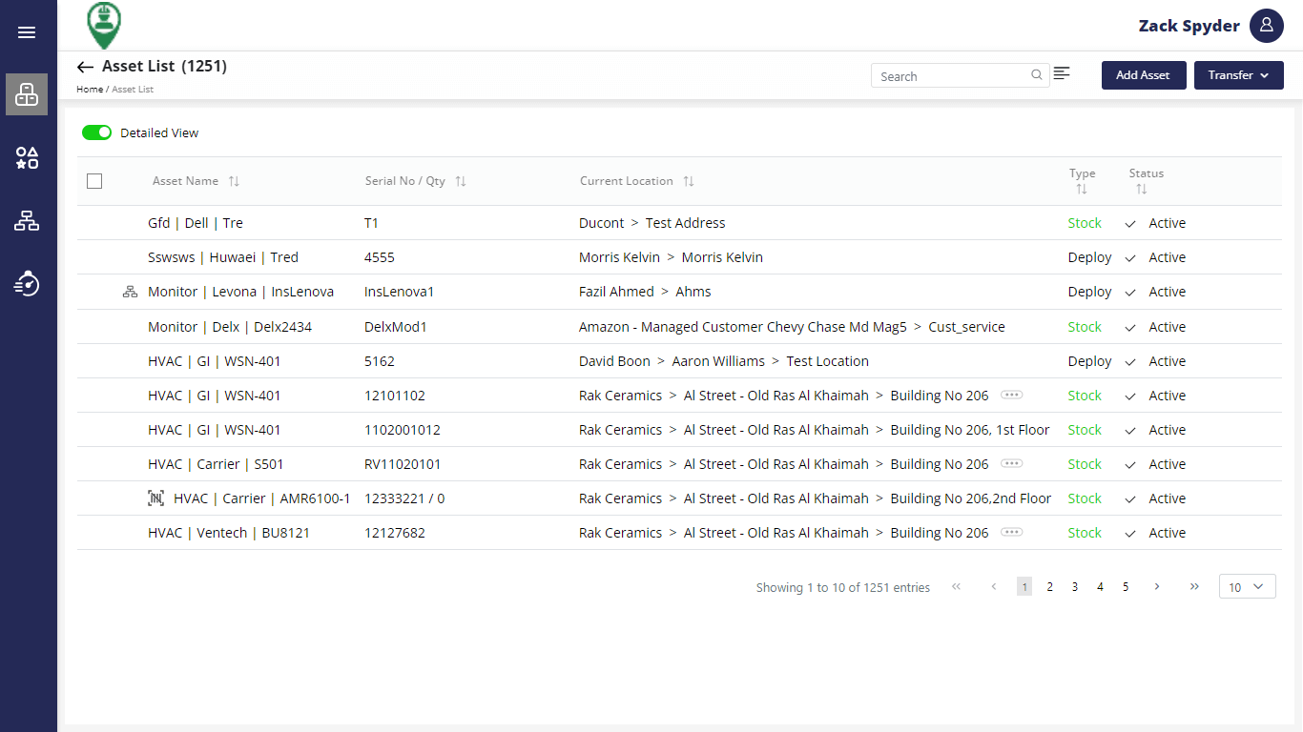
Task: Check the select-all checkbox in header
Action: [94, 181]
